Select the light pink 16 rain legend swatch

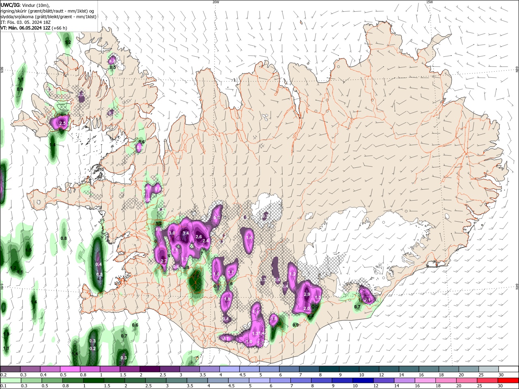[x=426, y=380]
